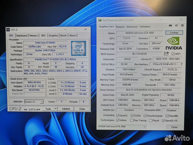Enable the PhysX checkbox
Image resolution: width=193 pixels, height=145 pixels.
click(151, 120)
